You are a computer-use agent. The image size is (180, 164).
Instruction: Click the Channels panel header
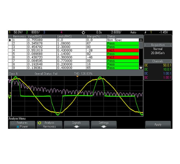[x=158, y=61]
